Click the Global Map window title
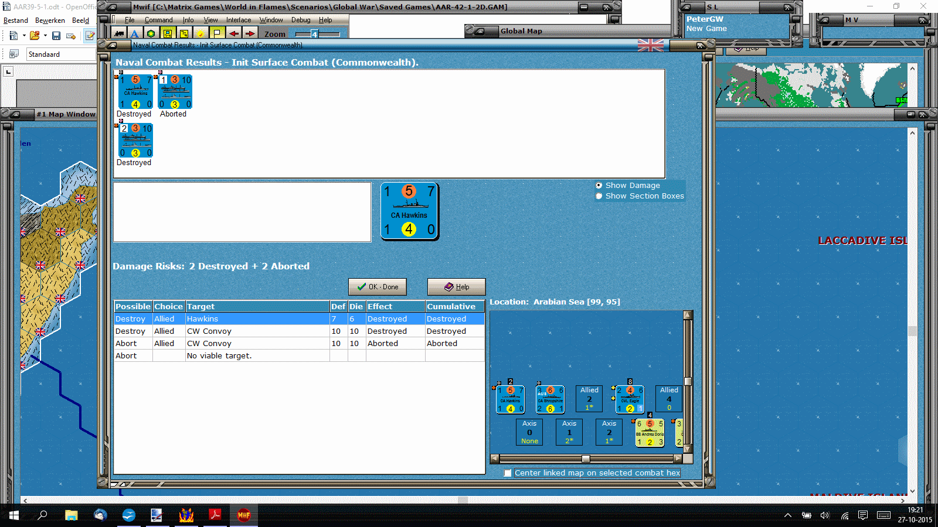 521,31
